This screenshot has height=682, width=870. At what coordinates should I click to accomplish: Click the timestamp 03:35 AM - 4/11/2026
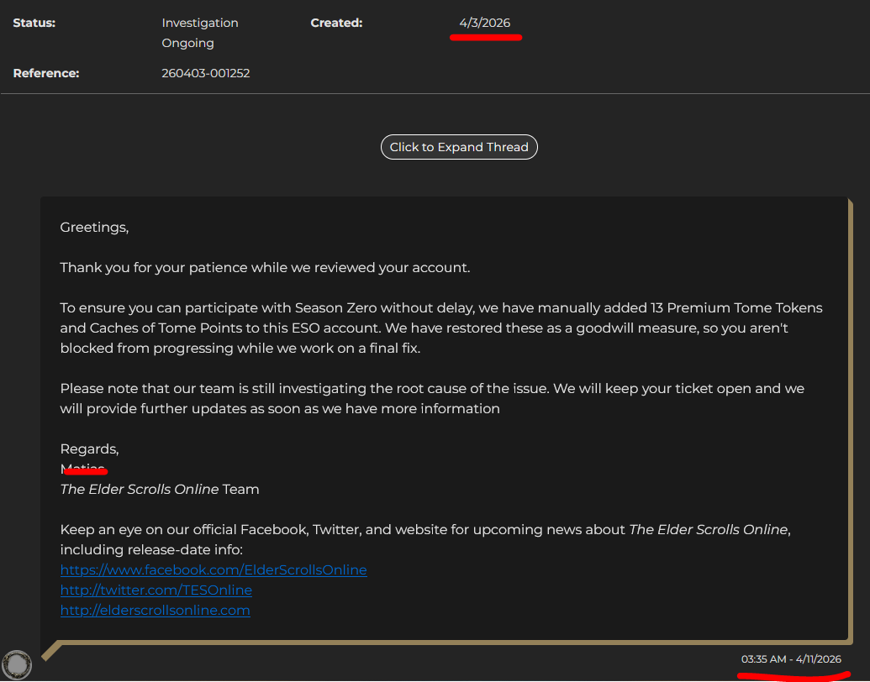(x=791, y=659)
